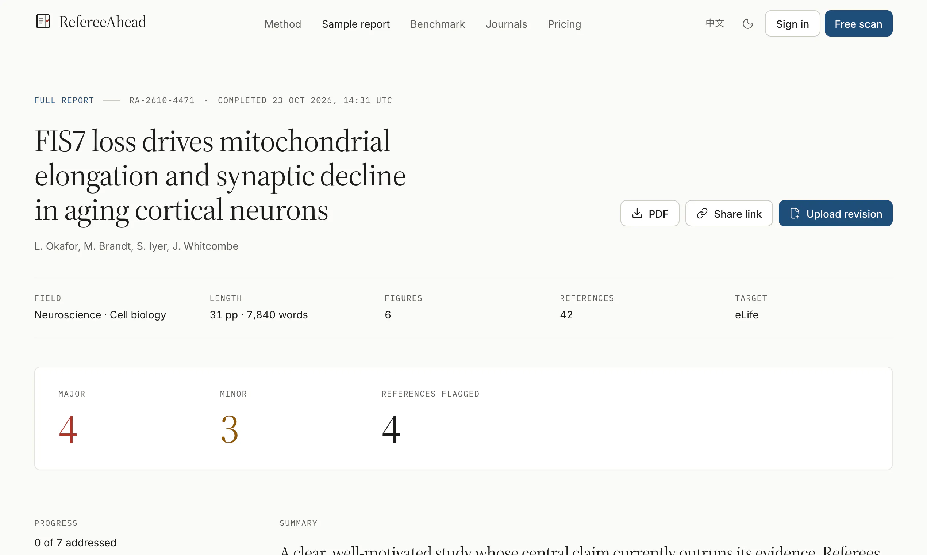
Task: Start a Free scan
Action: pyautogui.click(x=858, y=24)
